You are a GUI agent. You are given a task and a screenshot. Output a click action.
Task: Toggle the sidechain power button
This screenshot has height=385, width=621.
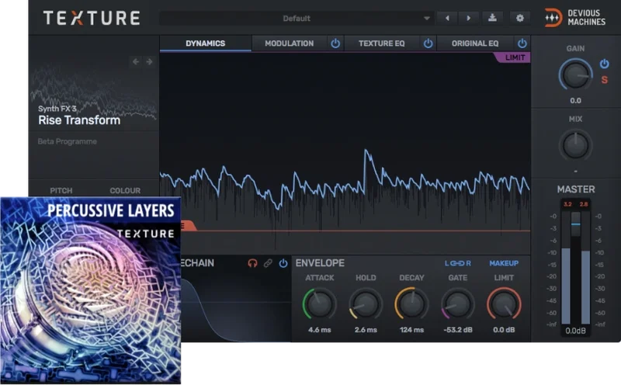tap(283, 263)
